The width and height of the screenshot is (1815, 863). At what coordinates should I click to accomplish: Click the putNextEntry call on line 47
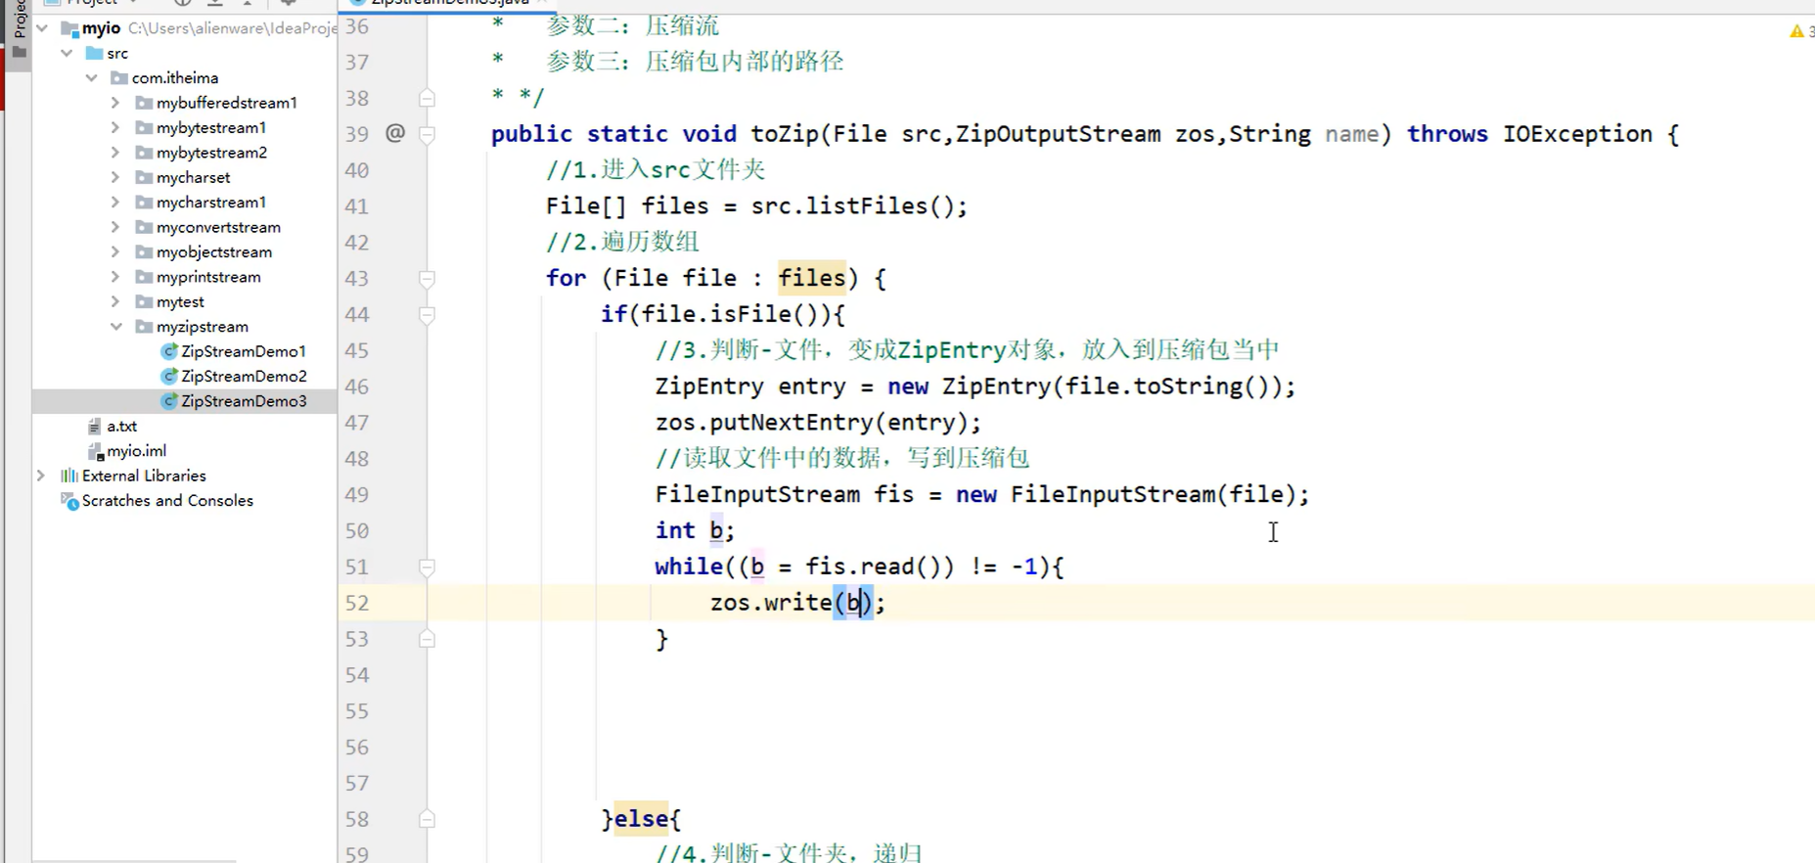[x=792, y=423]
